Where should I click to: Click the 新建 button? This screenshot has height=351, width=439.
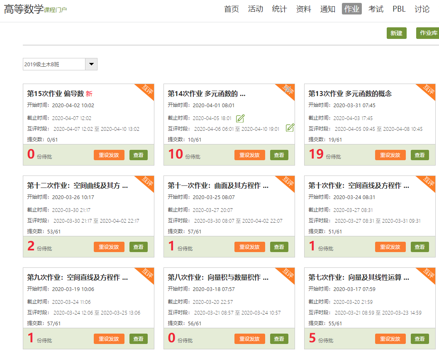(x=396, y=33)
